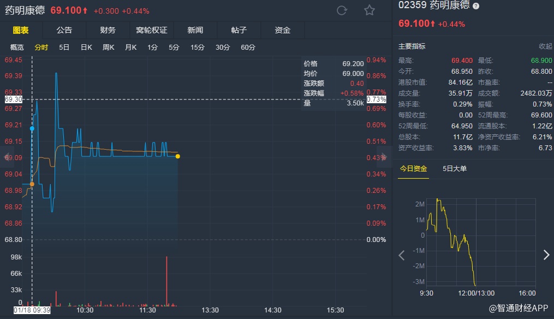Image resolution: width=554 pixels, height=319 pixels.
Task: Switch the chart to 5日 view
Action: pyautogui.click(x=64, y=48)
